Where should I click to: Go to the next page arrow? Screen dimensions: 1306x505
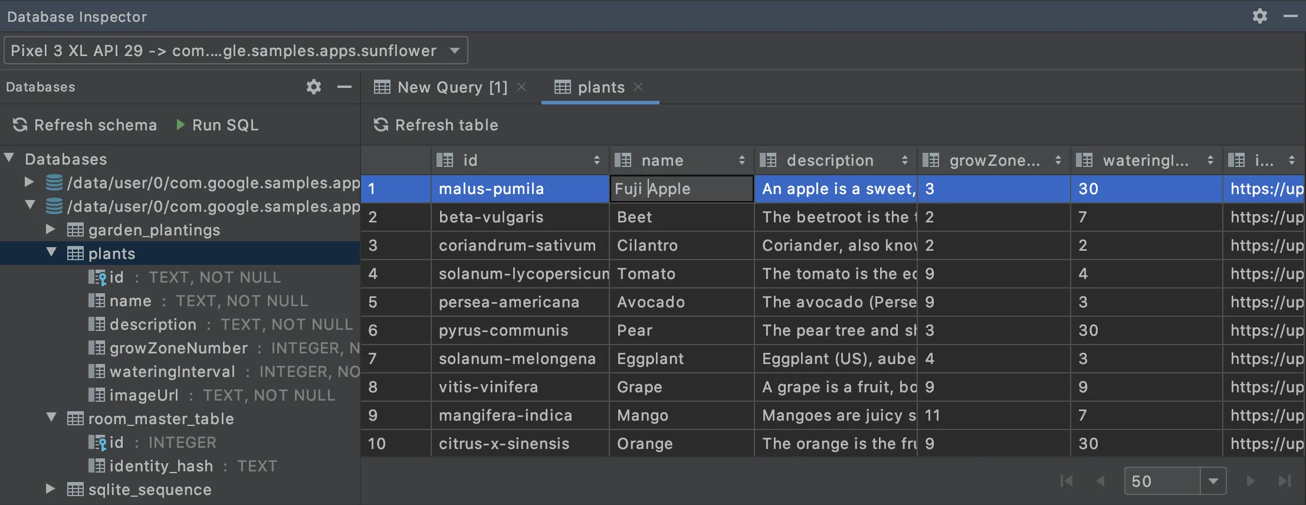pos(1250,481)
